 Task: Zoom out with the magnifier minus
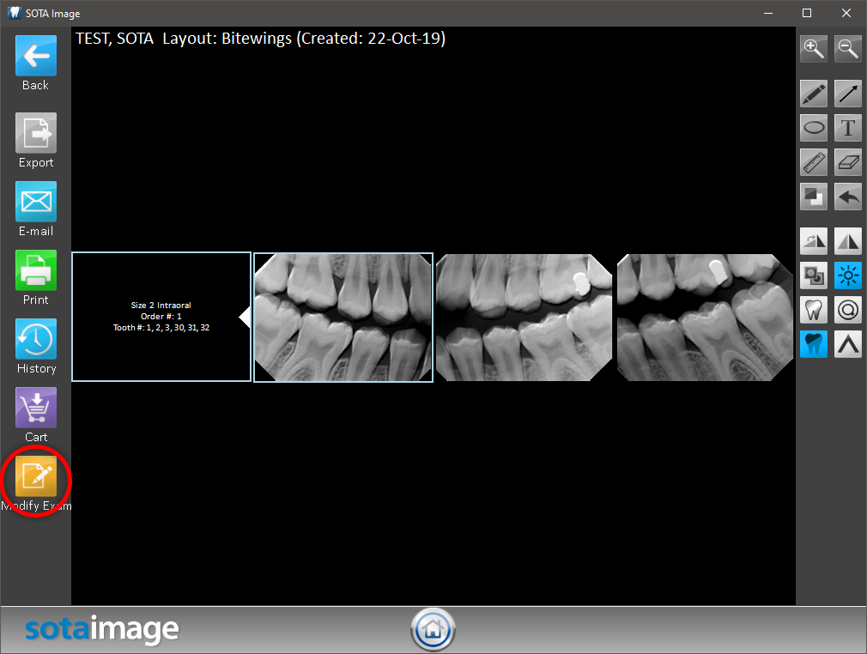[848, 49]
